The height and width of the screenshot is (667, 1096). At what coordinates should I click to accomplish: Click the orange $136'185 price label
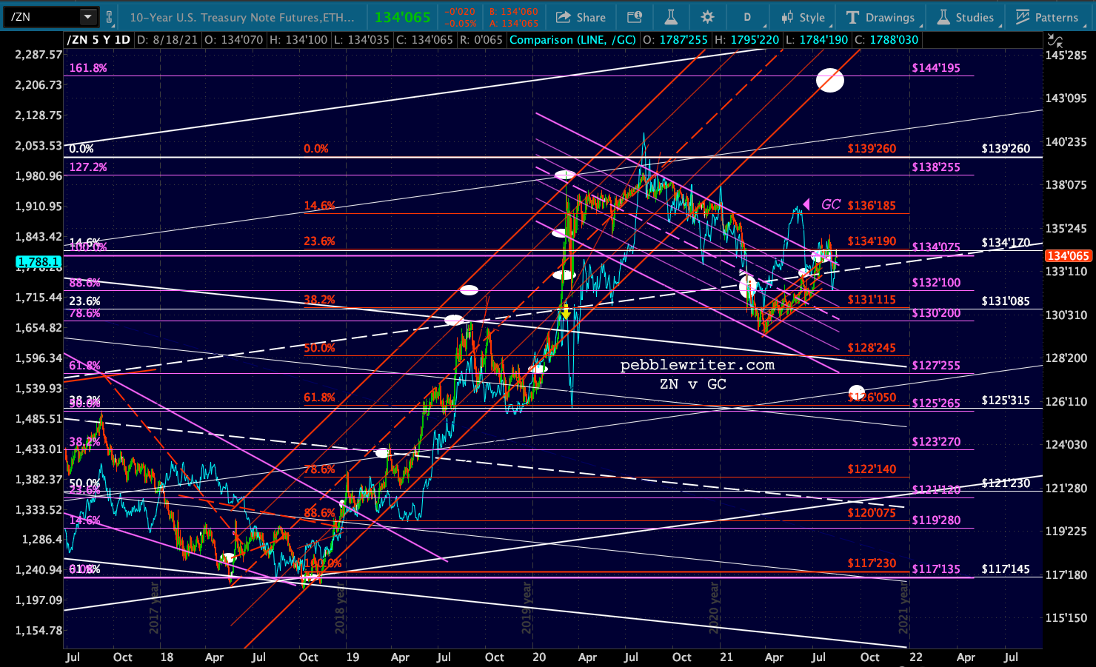[872, 206]
